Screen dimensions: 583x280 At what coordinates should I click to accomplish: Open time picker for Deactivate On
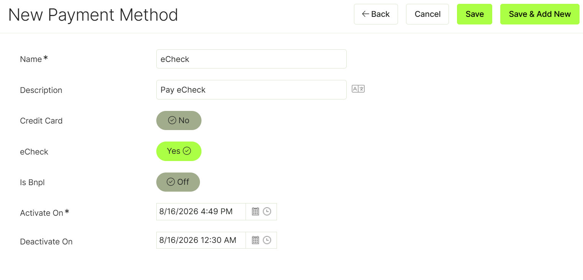click(x=267, y=240)
